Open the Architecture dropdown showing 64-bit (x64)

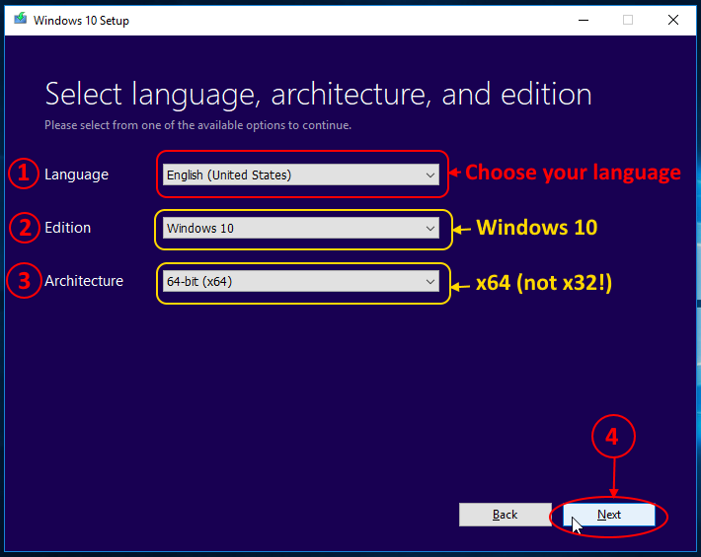click(x=301, y=281)
